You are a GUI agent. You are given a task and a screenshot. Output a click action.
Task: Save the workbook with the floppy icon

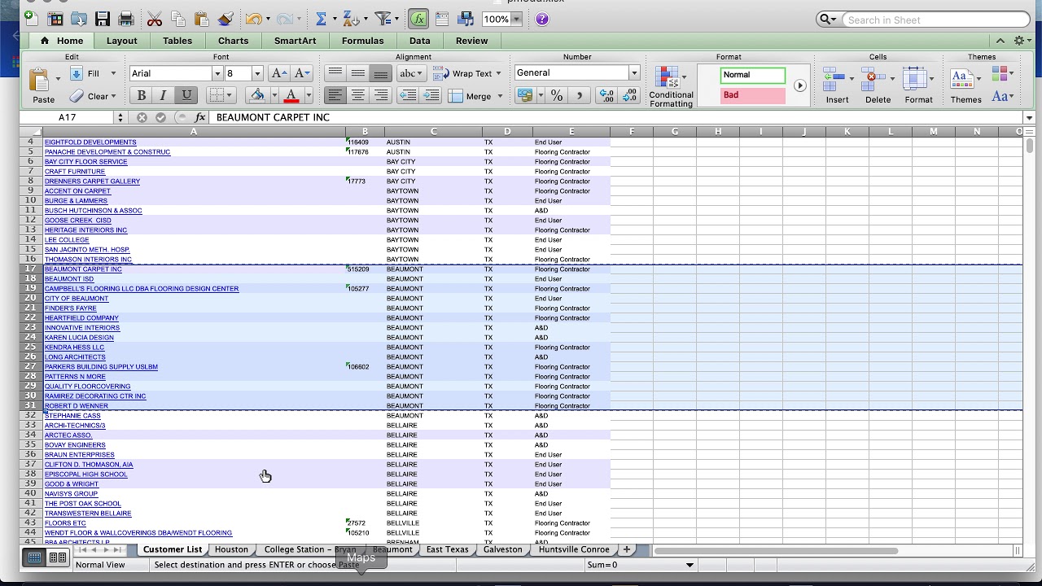coord(103,19)
